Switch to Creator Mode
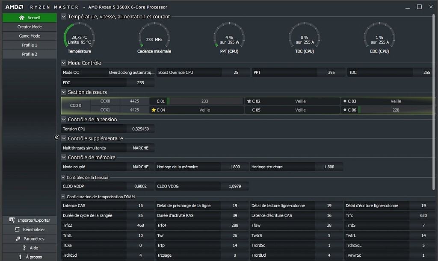This screenshot has height=261, width=438. 30,27
